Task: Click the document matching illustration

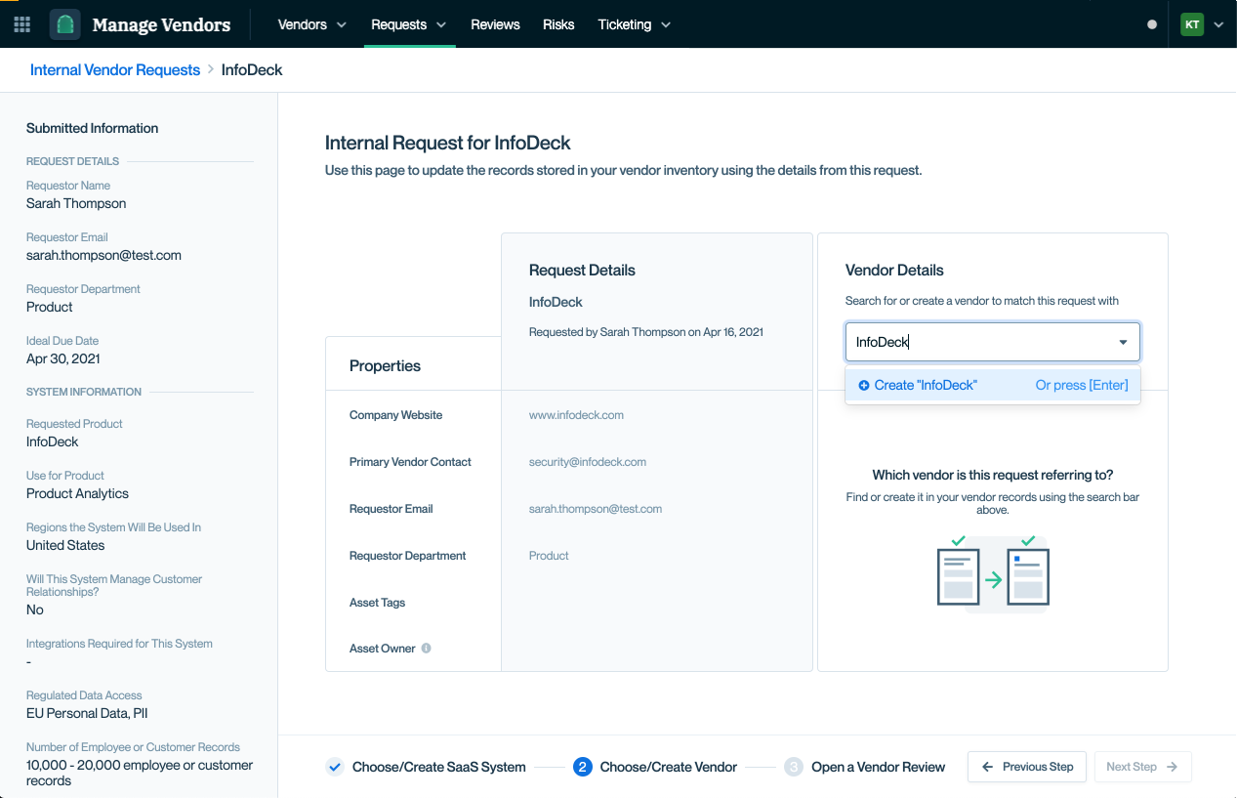Action: (993, 572)
